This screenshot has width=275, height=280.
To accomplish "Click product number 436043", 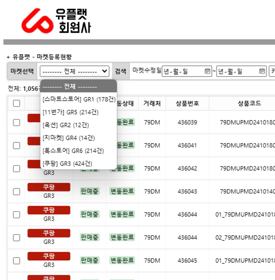I will tap(187, 191).
